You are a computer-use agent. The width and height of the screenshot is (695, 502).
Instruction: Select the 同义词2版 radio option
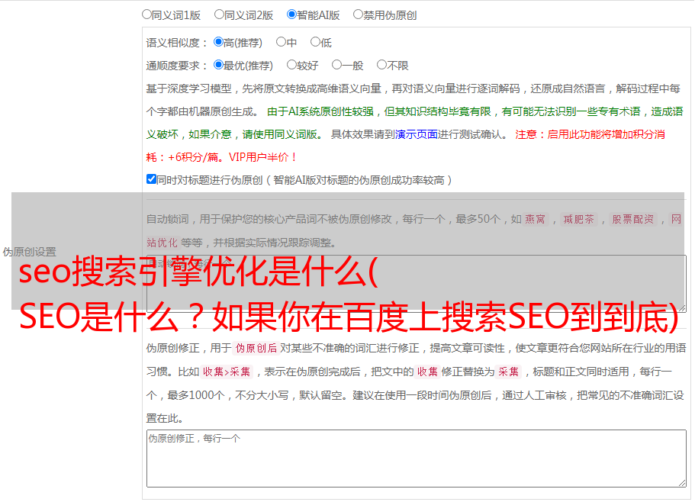[x=219, y=14]
